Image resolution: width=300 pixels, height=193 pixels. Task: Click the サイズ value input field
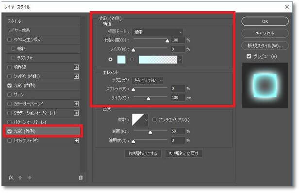point(178,98)
